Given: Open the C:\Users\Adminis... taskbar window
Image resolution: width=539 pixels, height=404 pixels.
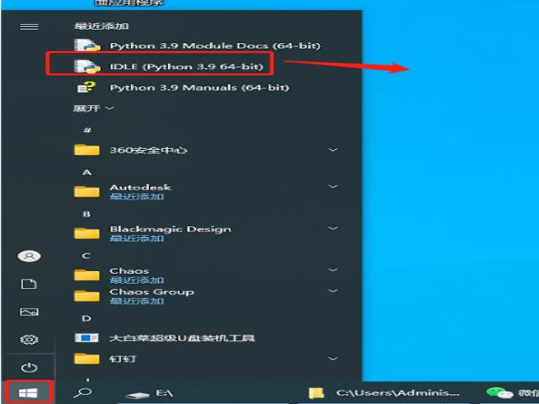Looking at the screenshot, I should click(x=384, y=393).
